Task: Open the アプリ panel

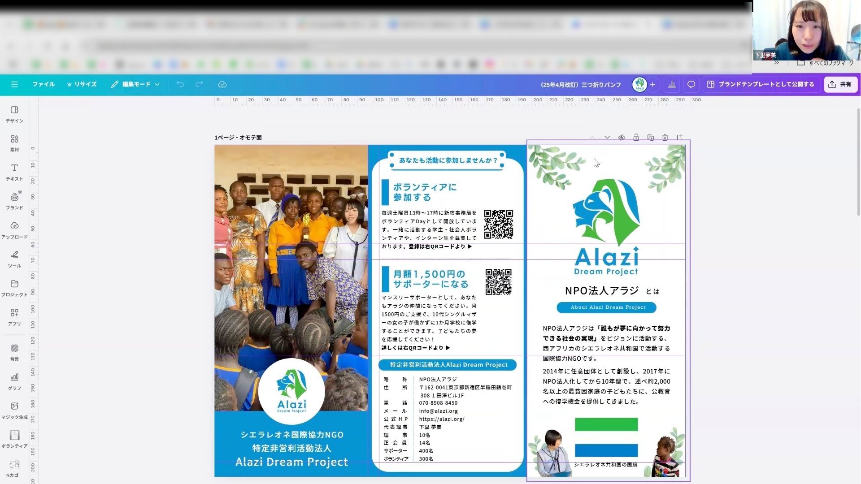Action: [14, 317]
